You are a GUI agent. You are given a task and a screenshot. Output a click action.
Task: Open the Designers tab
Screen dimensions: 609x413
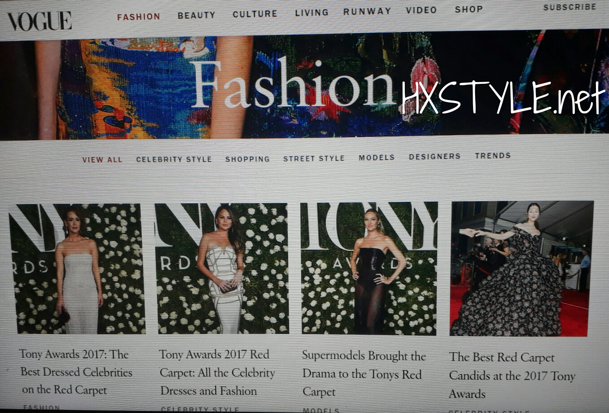pyautogui.click(x=434, y=157)
